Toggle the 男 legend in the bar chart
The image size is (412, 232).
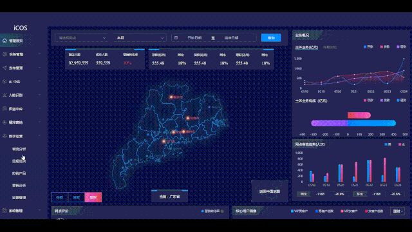pos(388,144)
